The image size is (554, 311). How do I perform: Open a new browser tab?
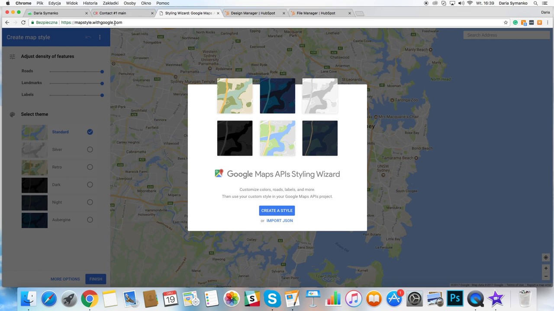(x=359, y=13)
